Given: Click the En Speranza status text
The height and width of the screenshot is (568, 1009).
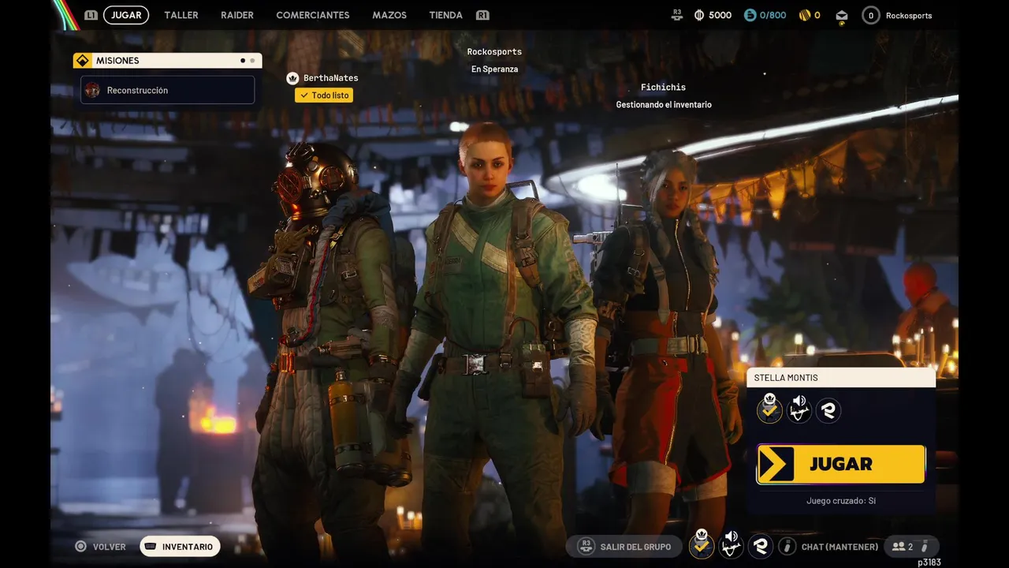Looking at the screenshot, I should tap(494, 69).
